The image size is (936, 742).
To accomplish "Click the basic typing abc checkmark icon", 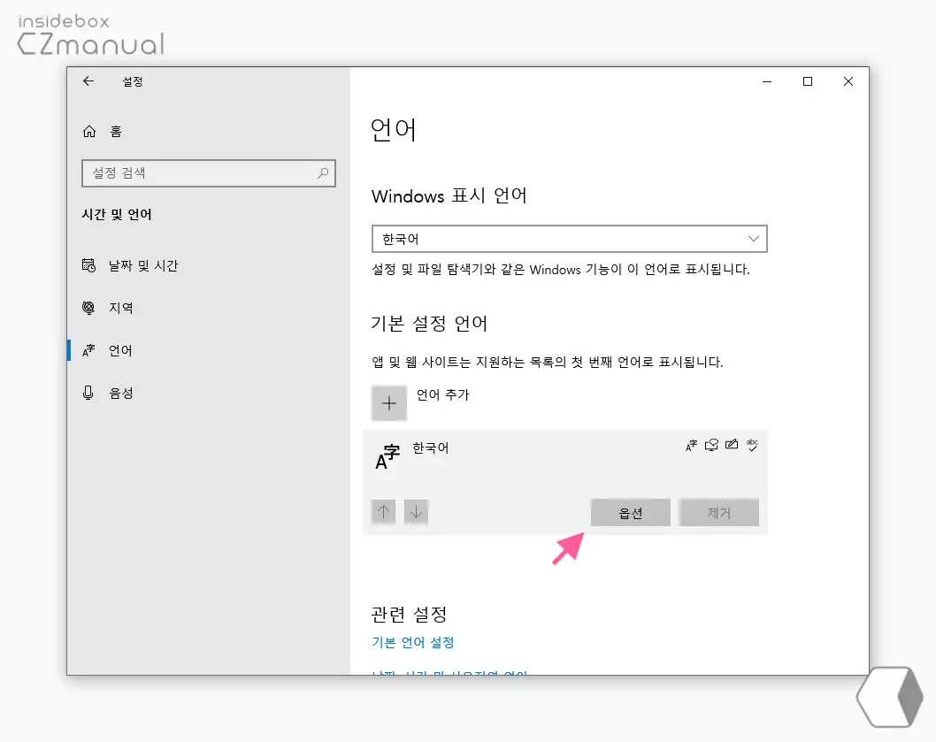I will 752,445.
